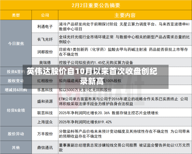The width and height of the screenshot is (192, 154).
Task: Click the '经营&业绩' category cell
Action: (x=16, y=110)
